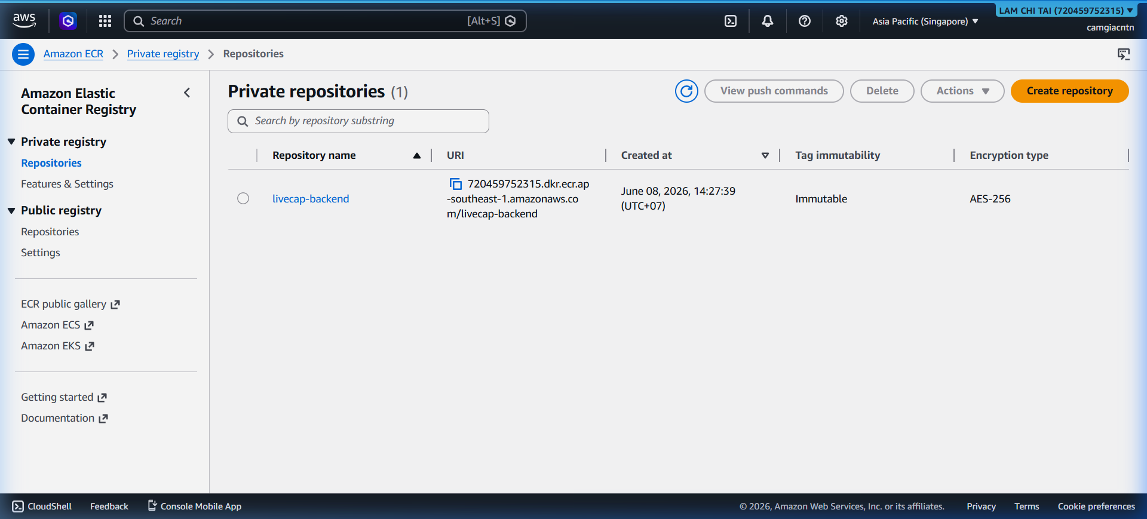Refresh the repositories list
Viewport: 1147px width, 519px height.
point(686,91)
